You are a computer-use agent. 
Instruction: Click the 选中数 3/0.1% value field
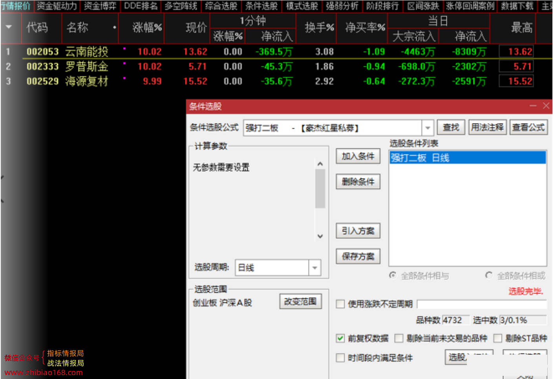click(x=523, y=320)
